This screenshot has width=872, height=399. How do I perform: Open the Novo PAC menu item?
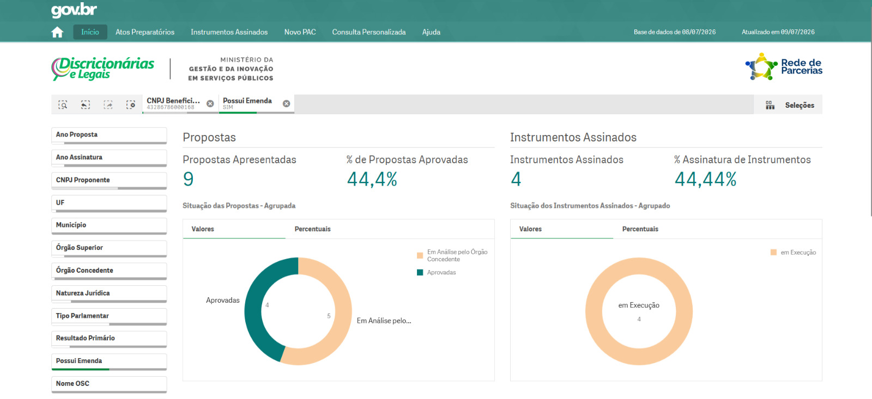(x=300, y=32)
